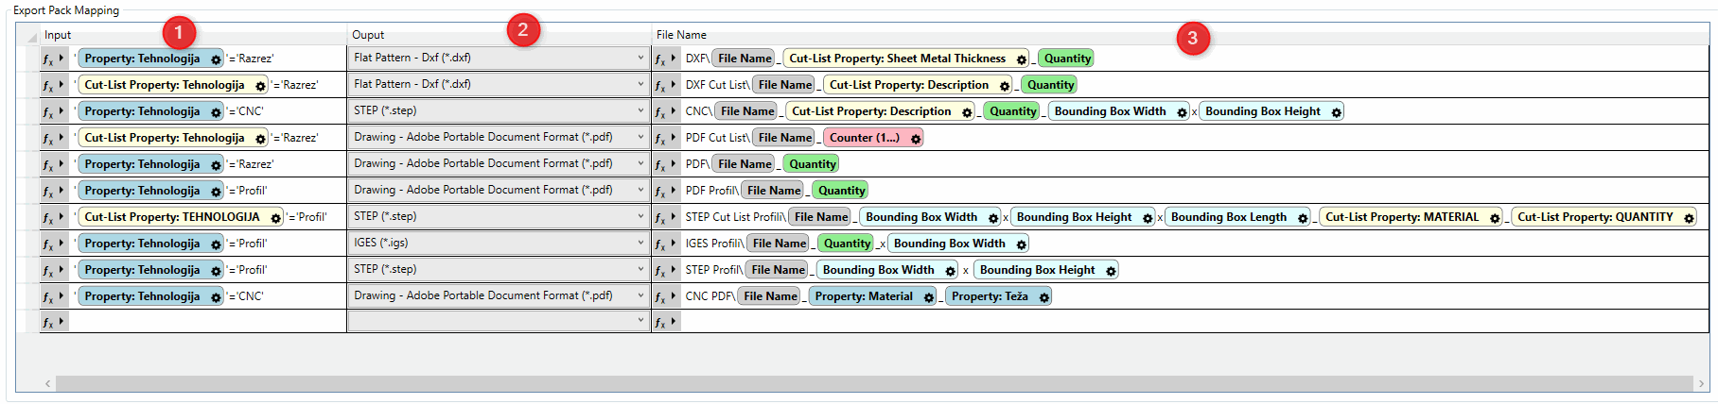Click fx icon before the CNC PDF\ file name

[x=660, y=296]
